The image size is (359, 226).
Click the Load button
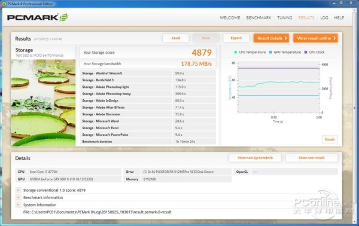pyautogui.click(x=176, y=38)
